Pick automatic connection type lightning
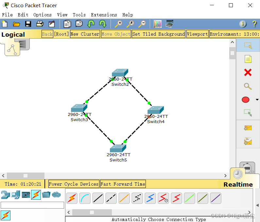Image resolution: width=260 pixels, height=222 pixels. pos(72,198)
